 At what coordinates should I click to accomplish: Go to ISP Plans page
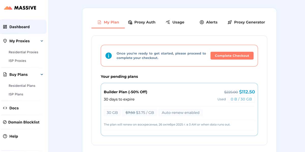coord(16,94)
